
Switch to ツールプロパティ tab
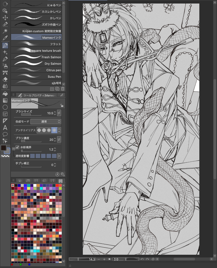point(36,95)
